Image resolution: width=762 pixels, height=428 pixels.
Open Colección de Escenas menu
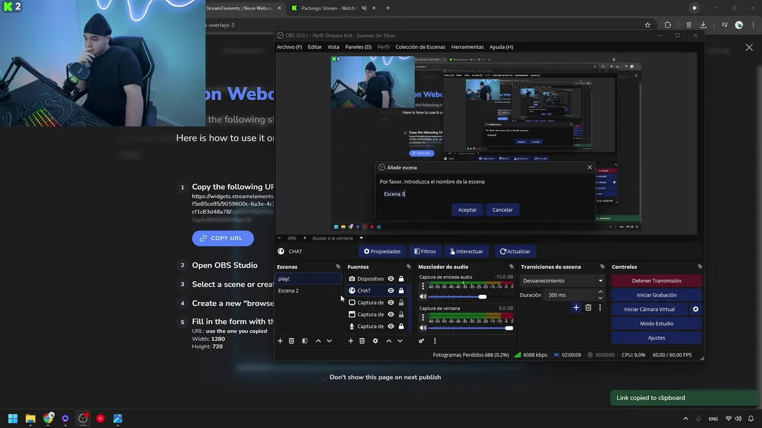coord(420,47)
